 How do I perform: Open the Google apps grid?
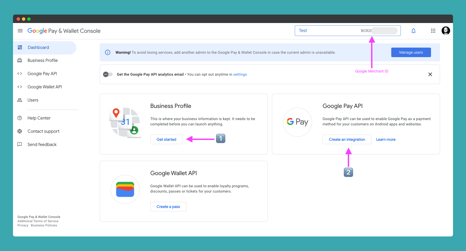click(x=433, y=31)
